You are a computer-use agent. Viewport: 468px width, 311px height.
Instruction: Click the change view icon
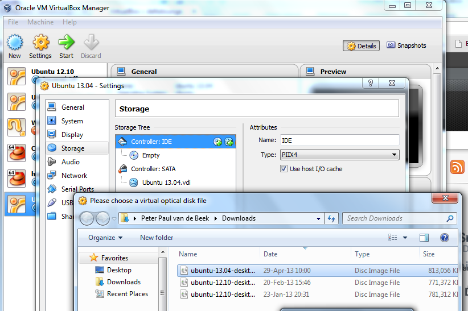pos(392,238)
